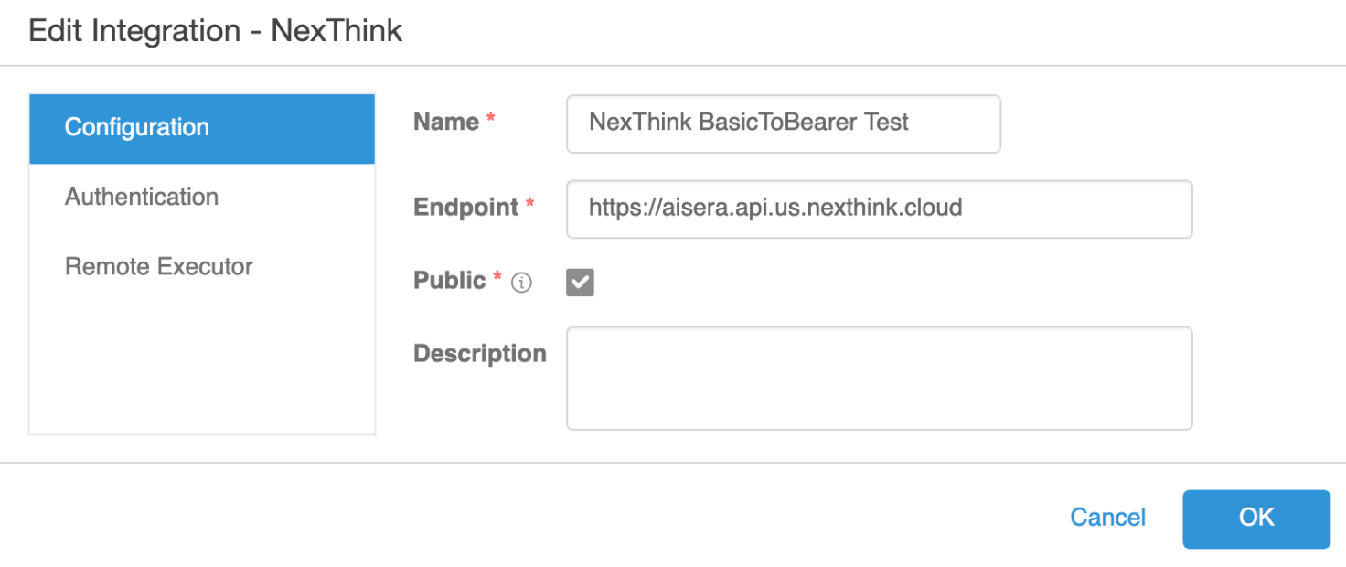Screen dimensions: 1346x567
Task: Toggle the Public checkbox
Action: click(x=580, y=283)
